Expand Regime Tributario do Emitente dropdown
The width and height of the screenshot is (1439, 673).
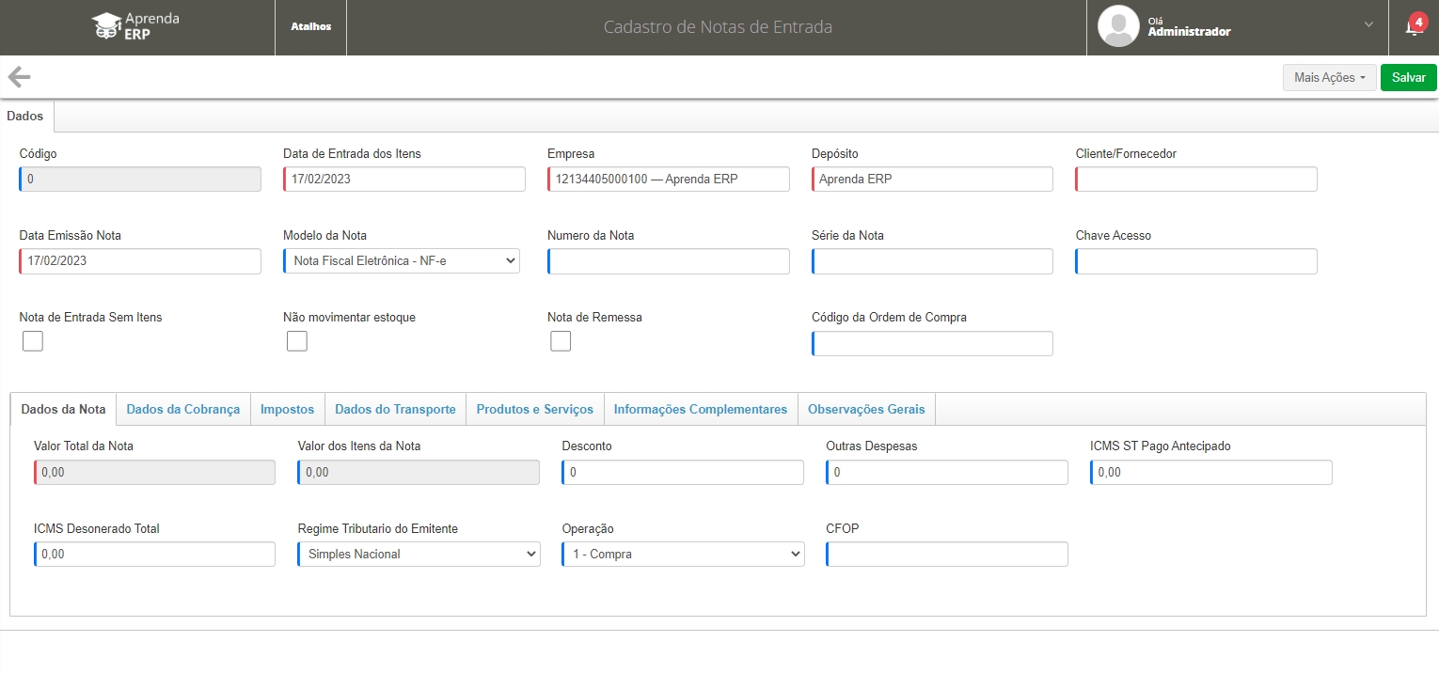click(419, 555)
